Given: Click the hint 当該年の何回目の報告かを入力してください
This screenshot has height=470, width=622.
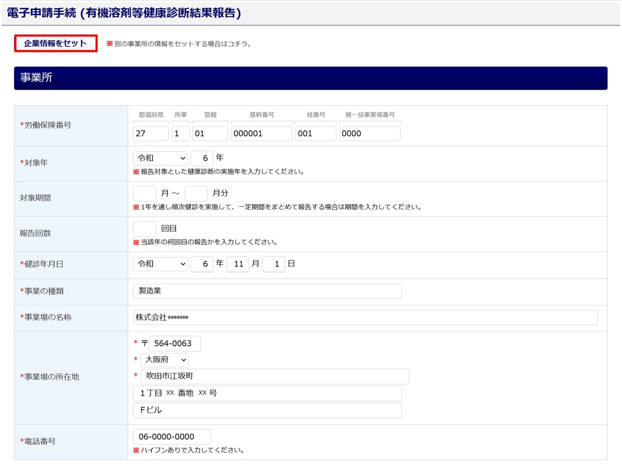Looking at the screenshot, I should click(x=206, y=242).
